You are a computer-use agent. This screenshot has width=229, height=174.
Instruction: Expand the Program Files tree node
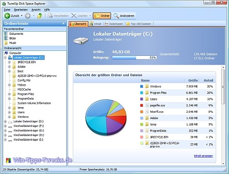9,94
